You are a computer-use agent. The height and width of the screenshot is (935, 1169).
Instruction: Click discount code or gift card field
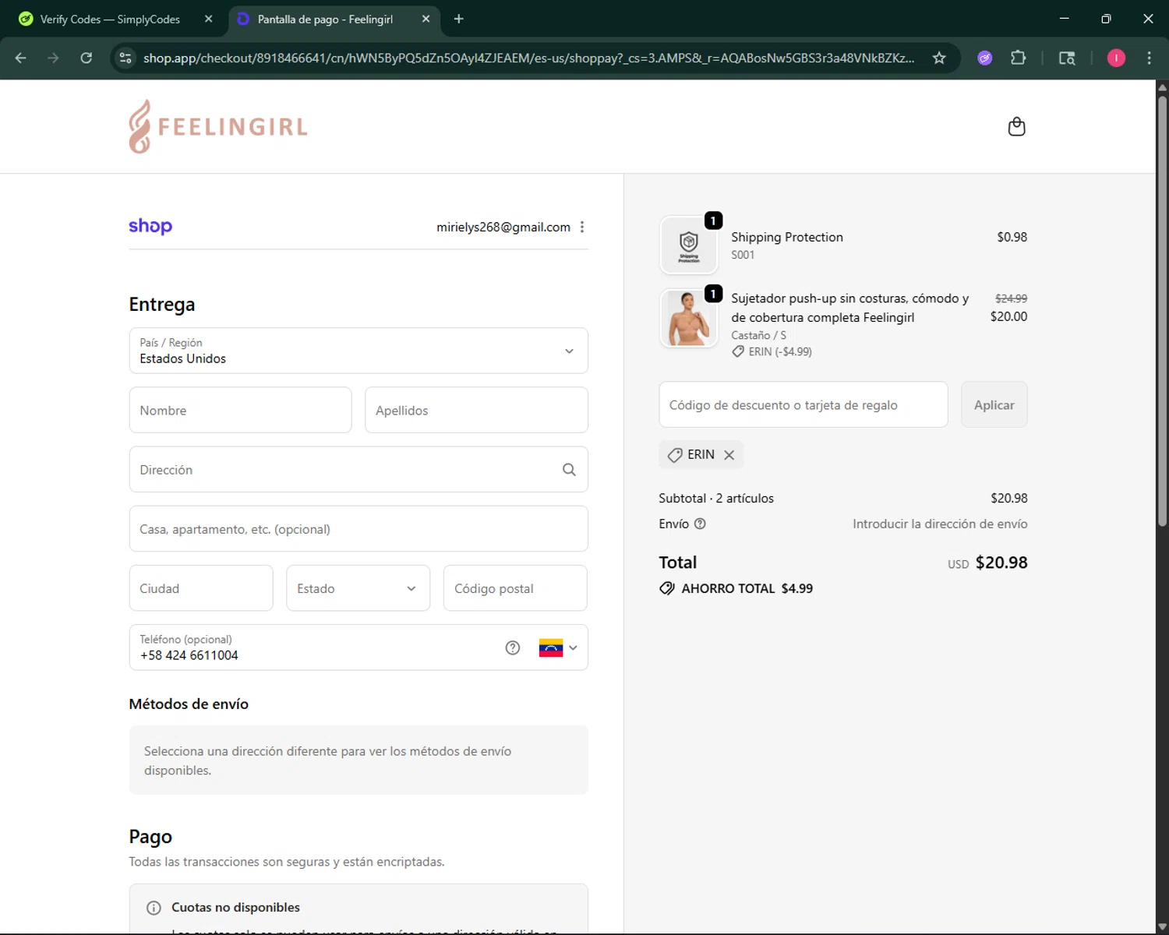point(803,404)
